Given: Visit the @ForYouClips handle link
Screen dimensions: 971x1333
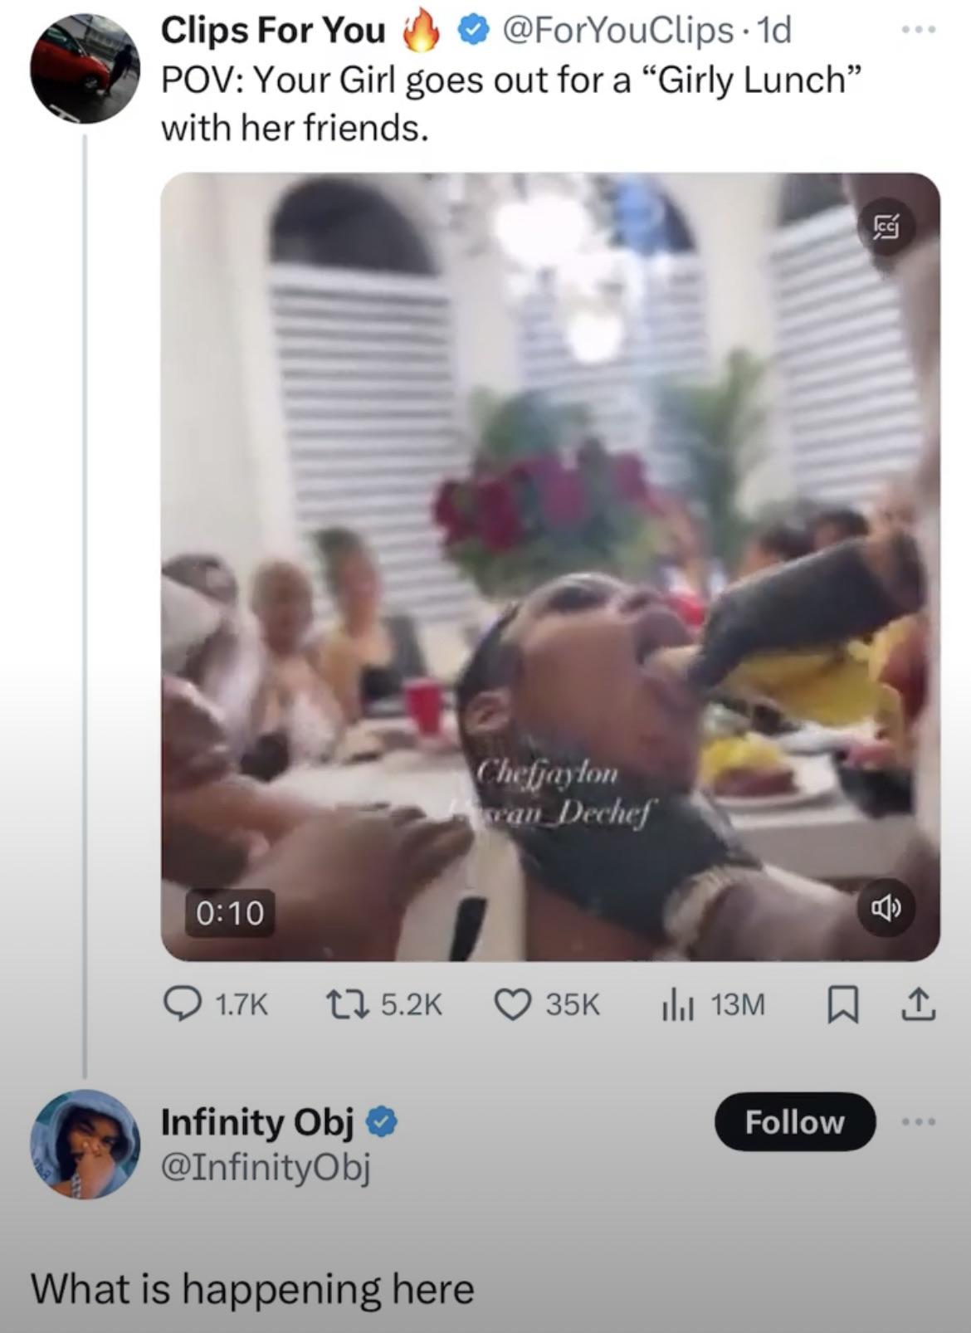Looking at the screenshot, I should coord(618,31).
